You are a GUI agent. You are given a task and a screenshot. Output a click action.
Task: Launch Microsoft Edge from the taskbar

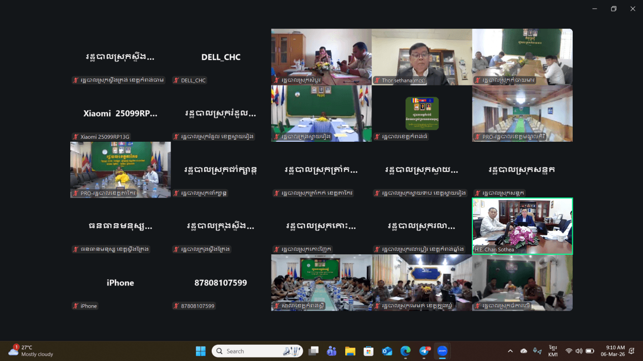(406, 351)
